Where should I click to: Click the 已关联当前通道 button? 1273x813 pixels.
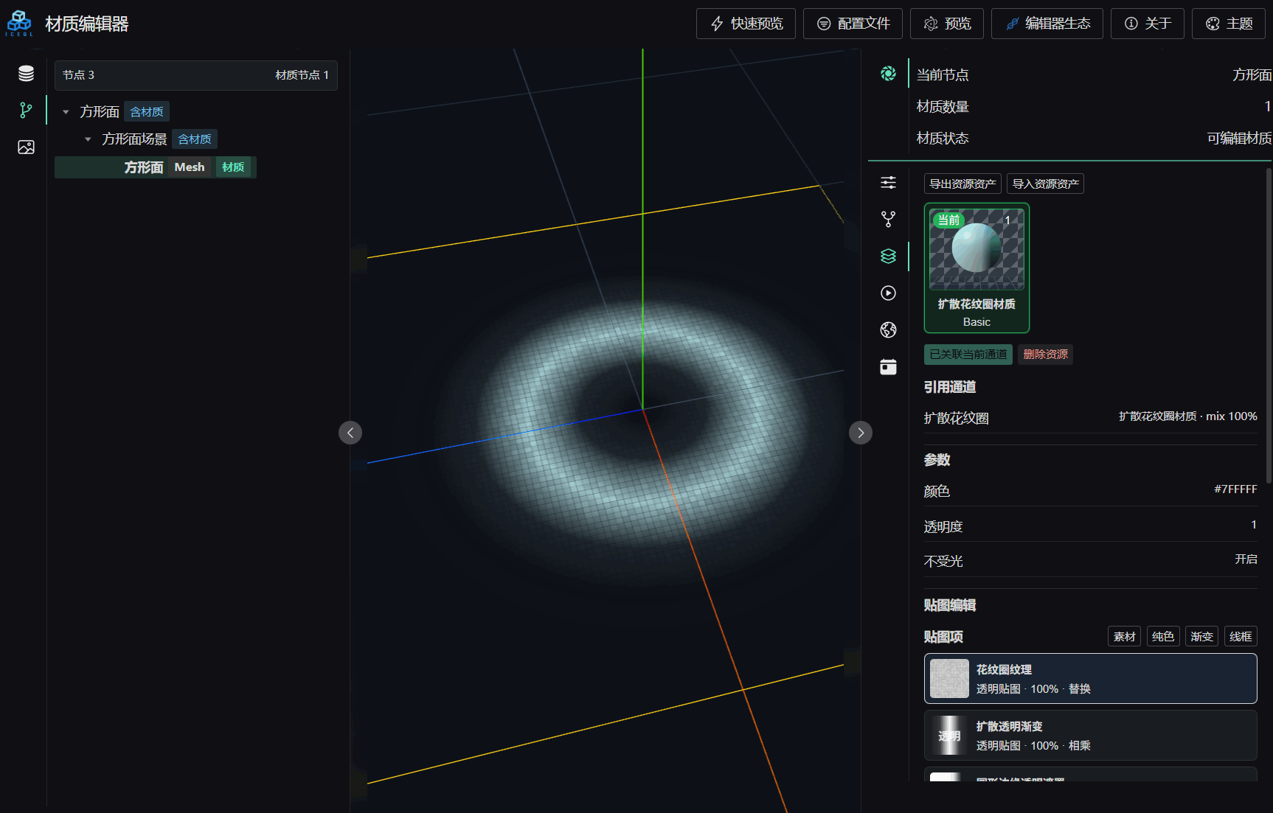click(968, 355)
